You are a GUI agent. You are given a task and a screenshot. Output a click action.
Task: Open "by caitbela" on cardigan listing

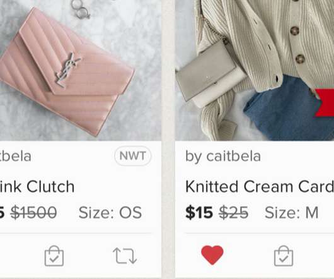(223, 157)
